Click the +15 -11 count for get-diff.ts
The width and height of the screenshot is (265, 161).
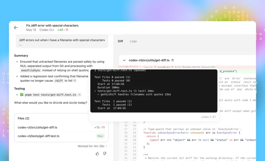[100, 128]
